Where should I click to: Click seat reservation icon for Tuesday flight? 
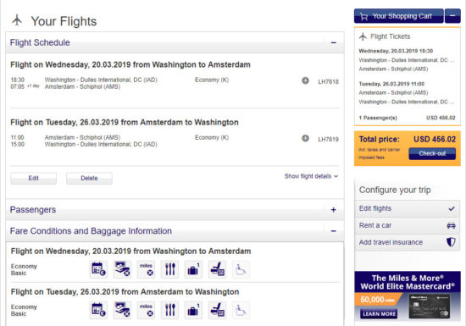(x=217, y=310)
